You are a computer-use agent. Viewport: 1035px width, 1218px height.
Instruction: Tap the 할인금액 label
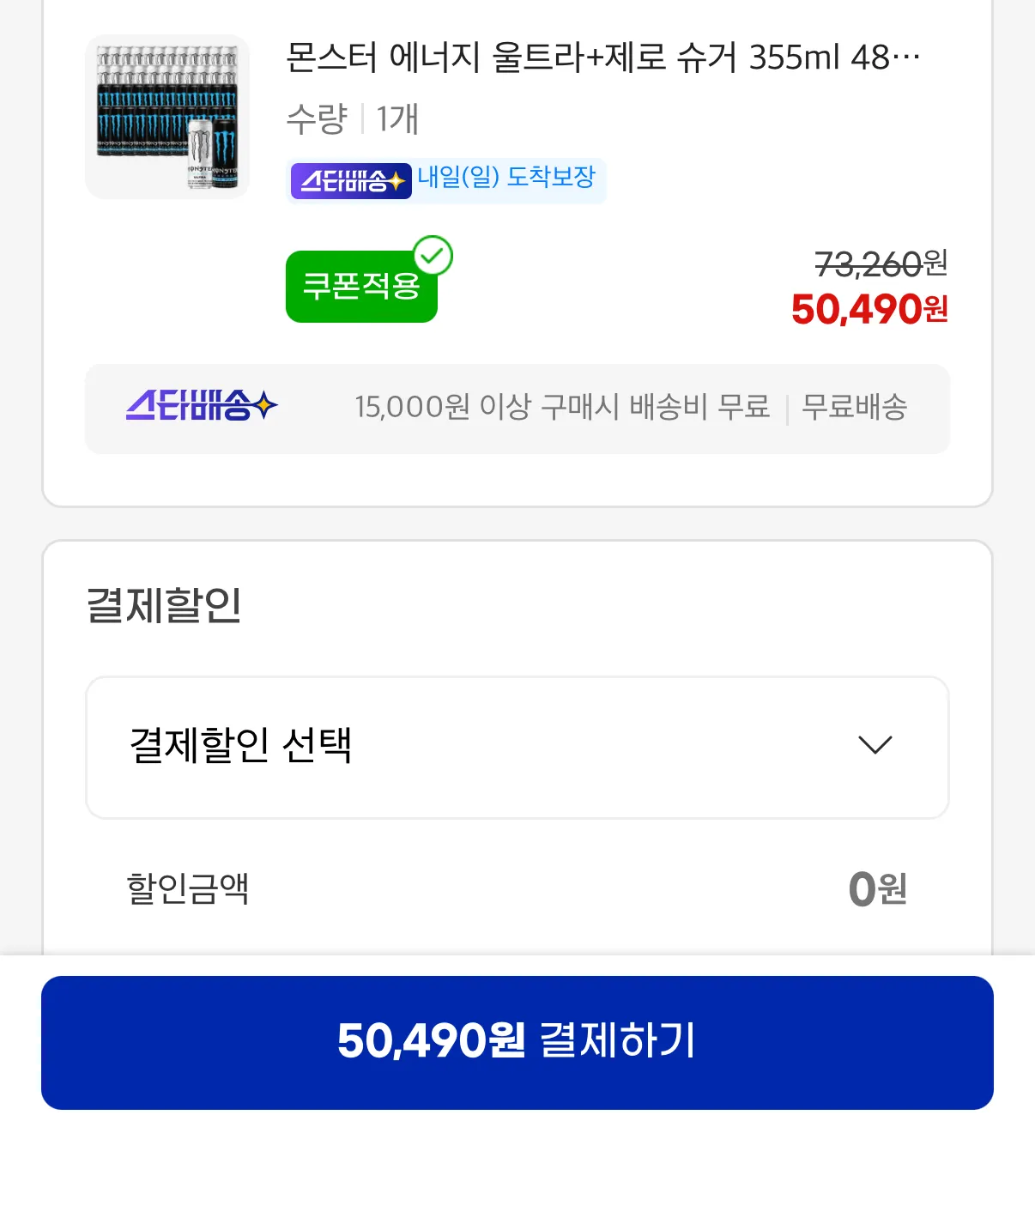188,888
